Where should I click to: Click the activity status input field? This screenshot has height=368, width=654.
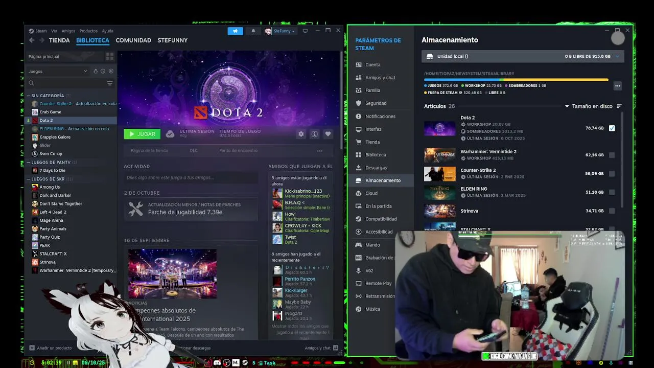[191, 178]
